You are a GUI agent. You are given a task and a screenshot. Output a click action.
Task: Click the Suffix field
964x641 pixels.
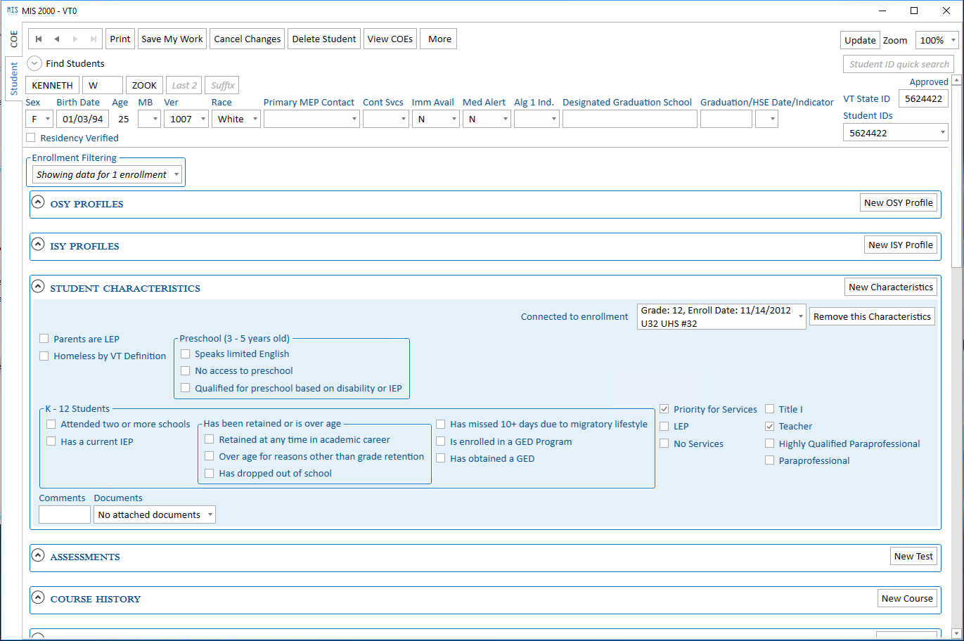[222, 85]
